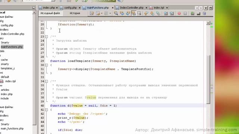Select mainFunctions.php in project tree

pyautogui.click(x=12, y=47)
